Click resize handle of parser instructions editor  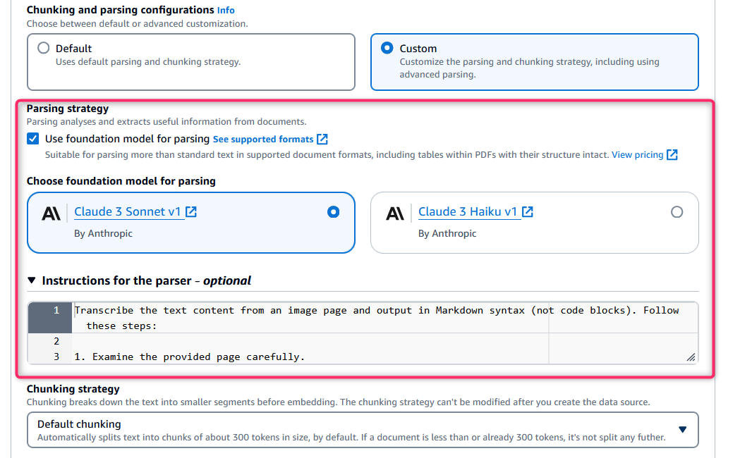691,357
